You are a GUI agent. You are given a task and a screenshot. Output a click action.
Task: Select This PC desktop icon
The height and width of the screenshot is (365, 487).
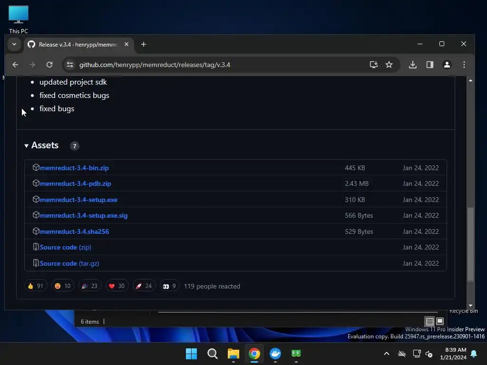pyautogui.click(x=19, y=19)
